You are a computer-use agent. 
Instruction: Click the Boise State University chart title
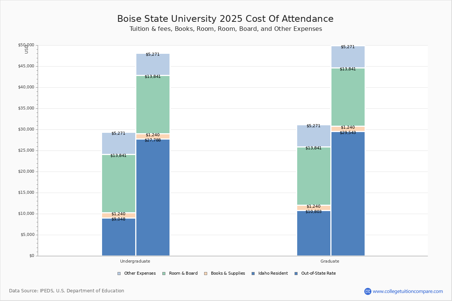(x=225, y=19)
